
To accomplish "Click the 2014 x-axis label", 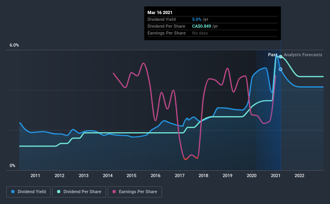I will [108, 175].
